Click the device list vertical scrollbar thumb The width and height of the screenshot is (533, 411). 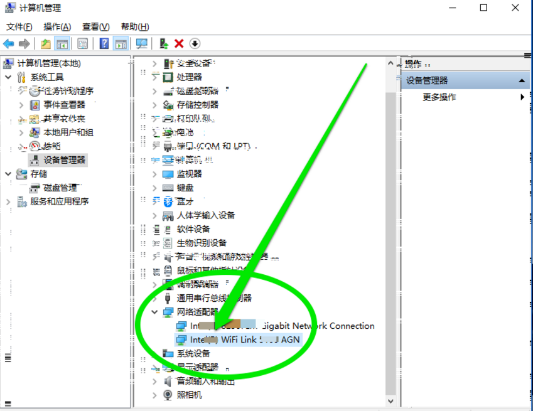tap(390, 243)
